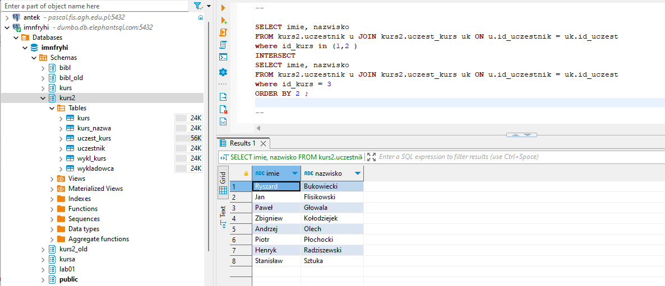Click the small blue icon on antek row
The height and width of the screenshot is (286, 665).
point(201,18)
